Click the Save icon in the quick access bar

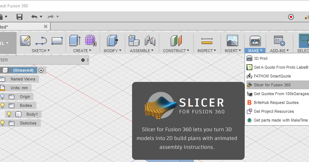click(x=19, y=17)
